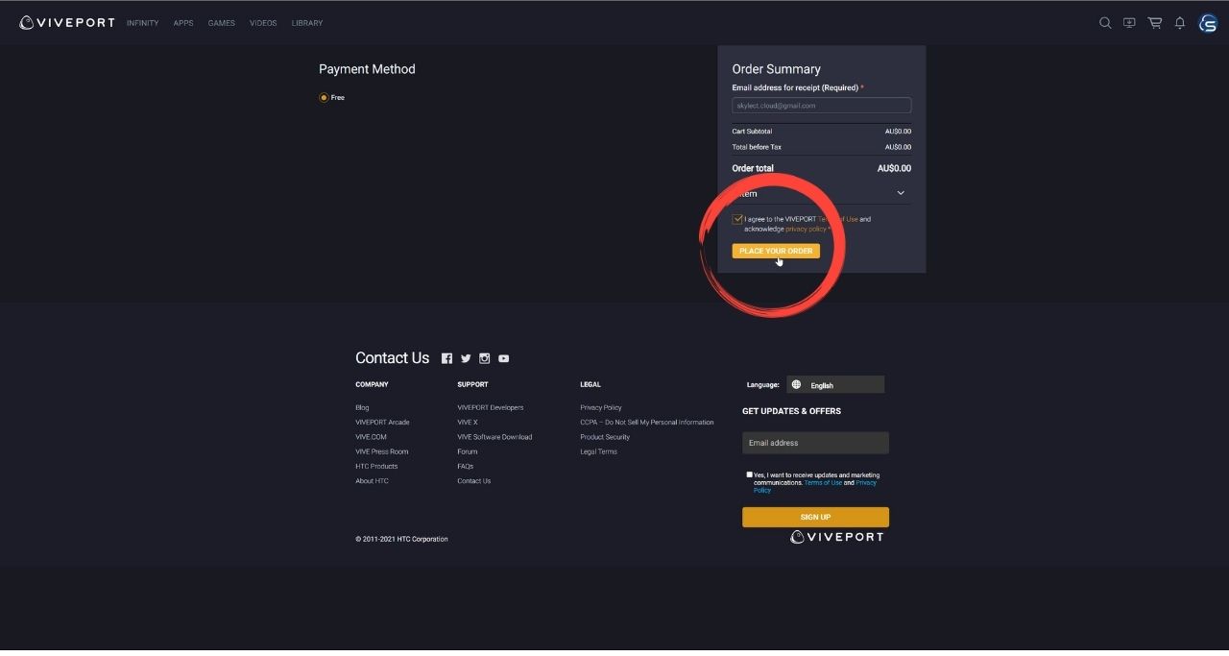Focus the newsletter Email address field
This screenshot has height=656, width=1229.
(x=815, y=443)
